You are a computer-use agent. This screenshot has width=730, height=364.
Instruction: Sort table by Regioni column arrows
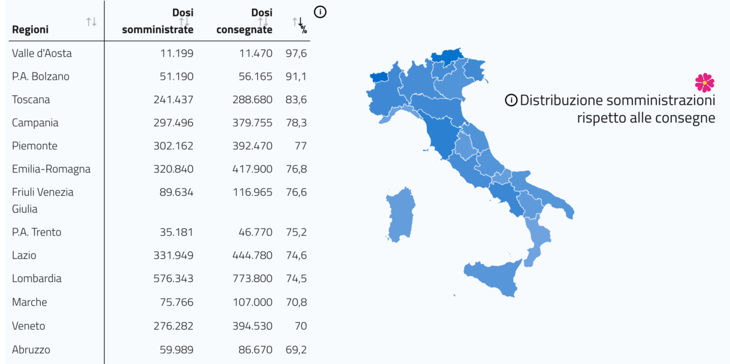(x=91, y=22)
